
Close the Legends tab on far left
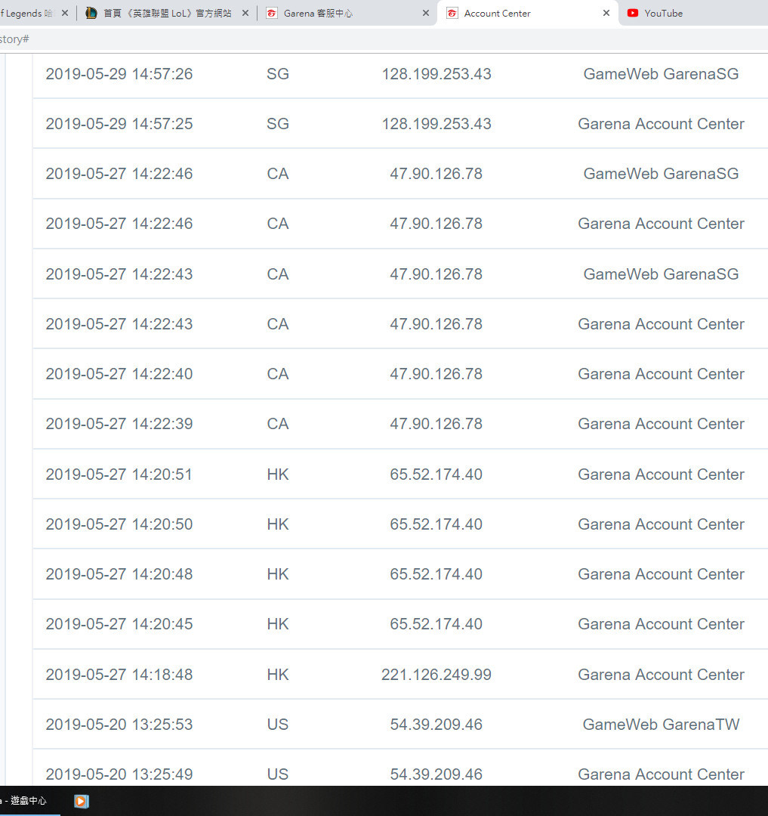65,13
